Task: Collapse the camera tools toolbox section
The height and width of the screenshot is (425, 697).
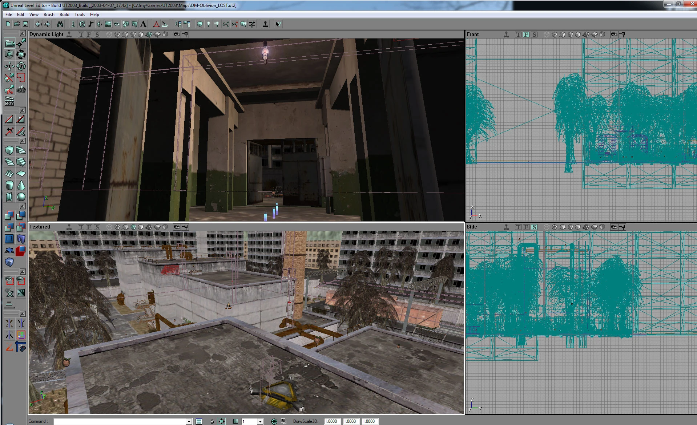Action: [23, 33]
